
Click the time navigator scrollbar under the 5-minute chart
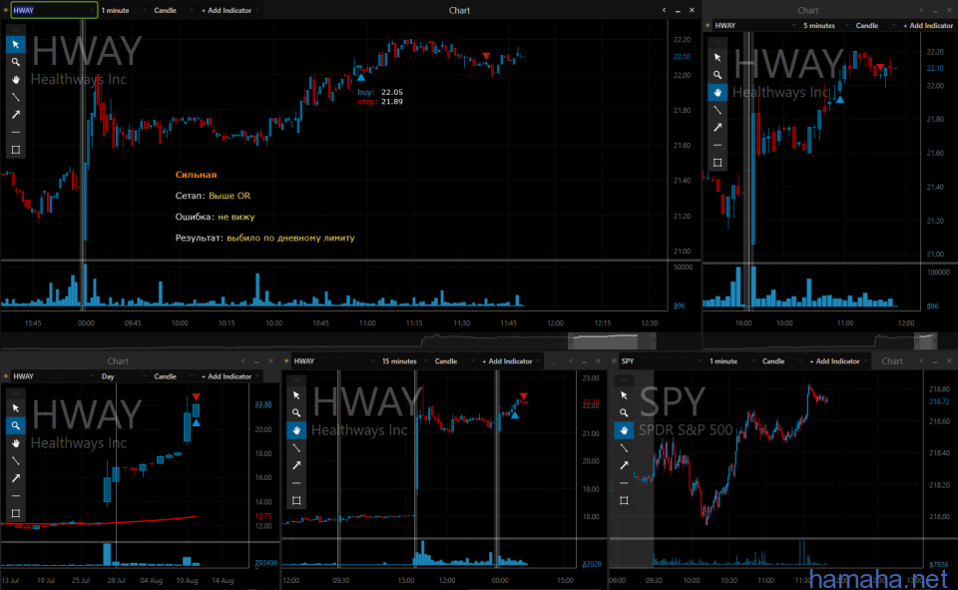point(926,340)
